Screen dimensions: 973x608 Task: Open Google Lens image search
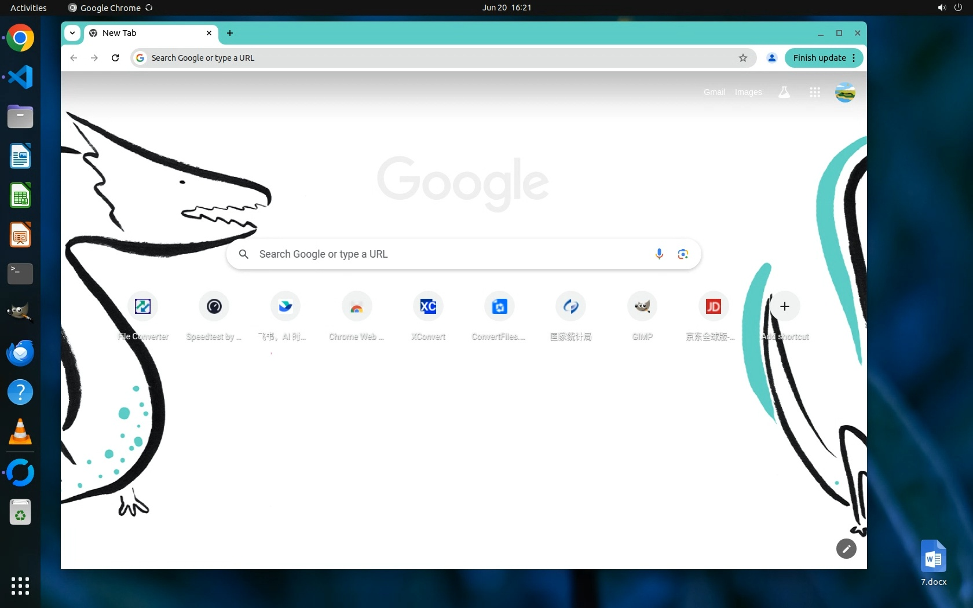click(683, 254)
